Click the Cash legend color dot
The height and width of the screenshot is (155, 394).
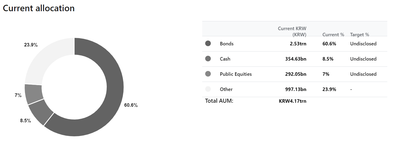tap(208, 59)
